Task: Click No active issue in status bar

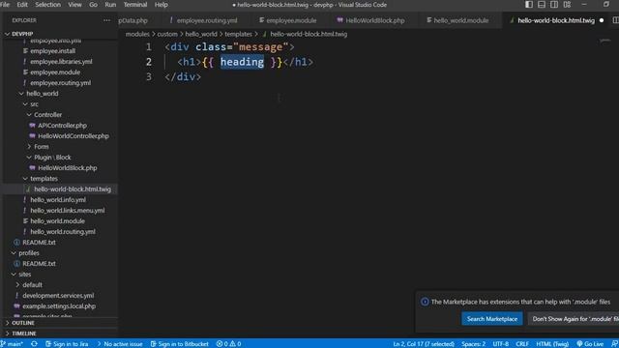Action: tap(120, 344)
